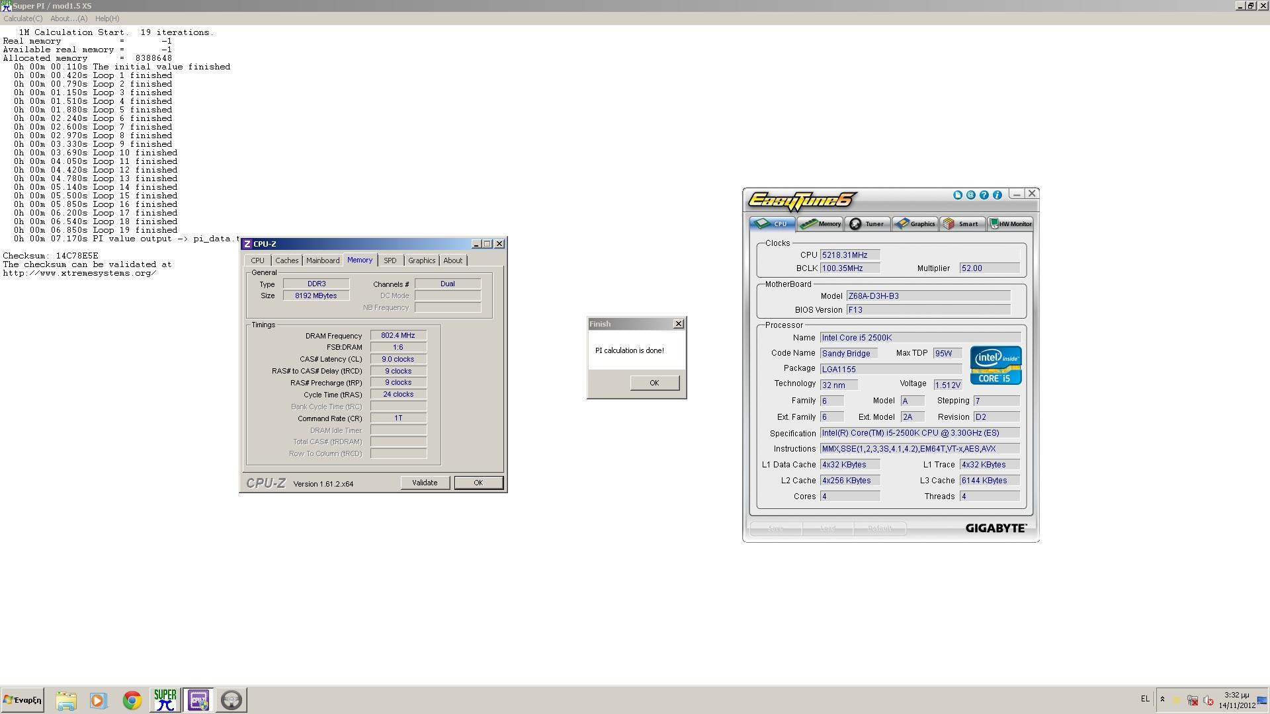
Task: Click the Voltage 1.512V value
Action: [x=947, y=385]
